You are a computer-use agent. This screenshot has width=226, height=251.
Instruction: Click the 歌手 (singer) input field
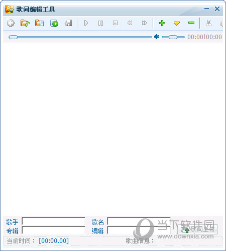click(54, 221)
